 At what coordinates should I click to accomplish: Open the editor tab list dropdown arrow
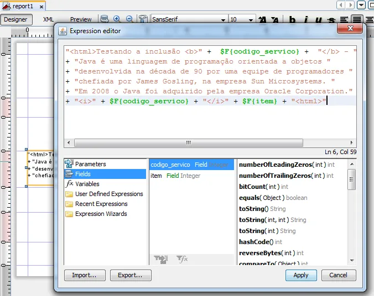pos(361,5)
